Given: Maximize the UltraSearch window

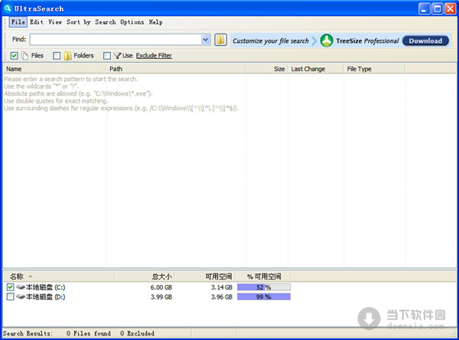Looking at the screenshot, I should 438,8.
